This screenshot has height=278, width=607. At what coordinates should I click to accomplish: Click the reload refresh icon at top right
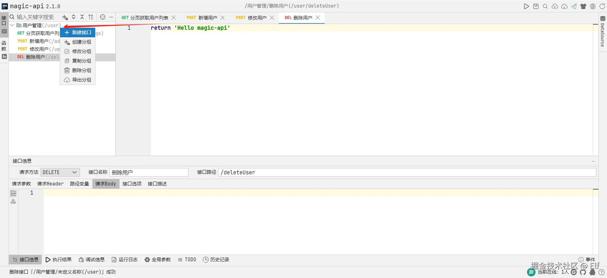pyautogui.click(x=602, y=6)
